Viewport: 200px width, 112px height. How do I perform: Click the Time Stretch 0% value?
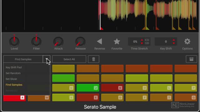tap(135, 41)
